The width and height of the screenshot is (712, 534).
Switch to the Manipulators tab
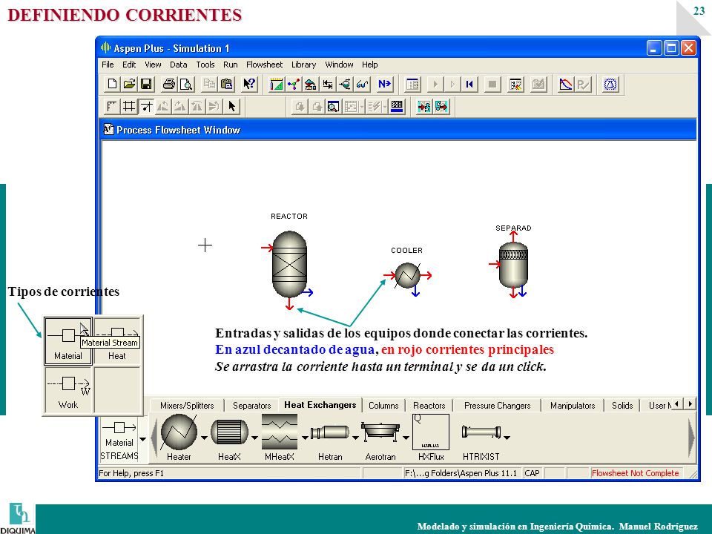pos(572,406)
